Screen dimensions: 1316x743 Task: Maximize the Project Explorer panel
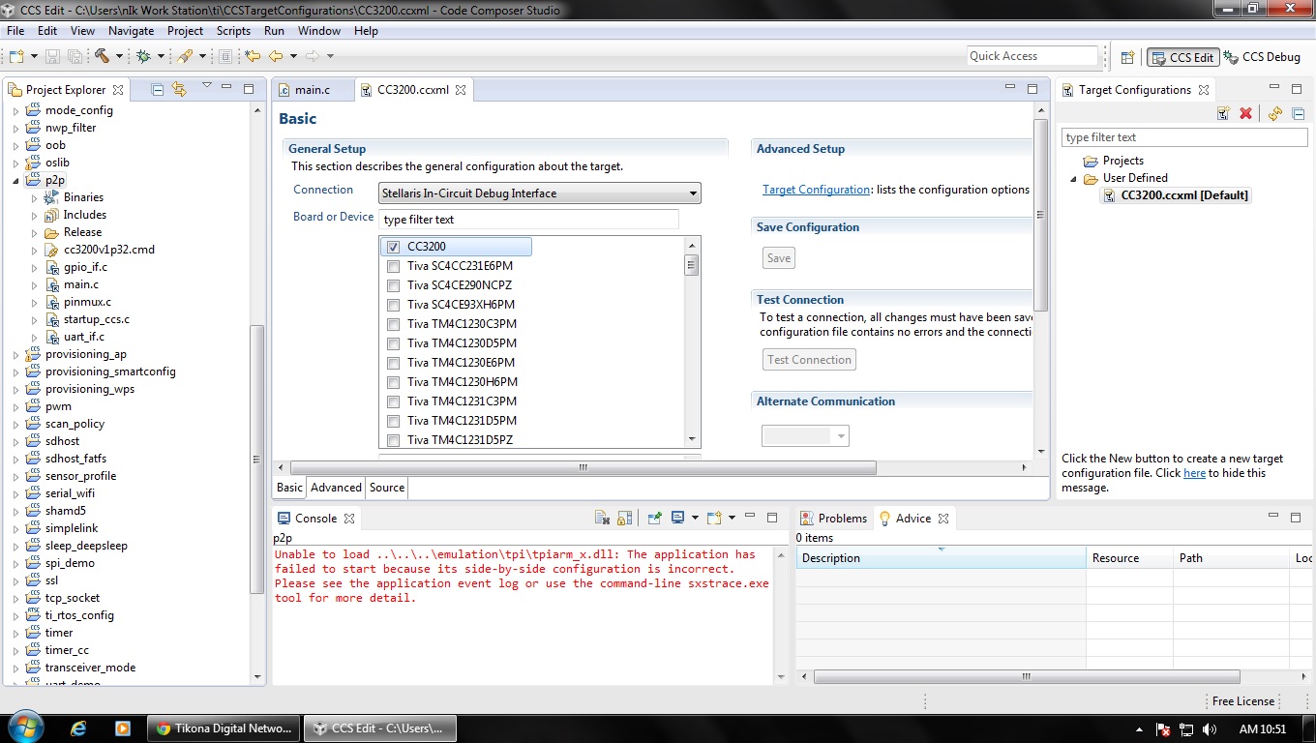[249, 89]
